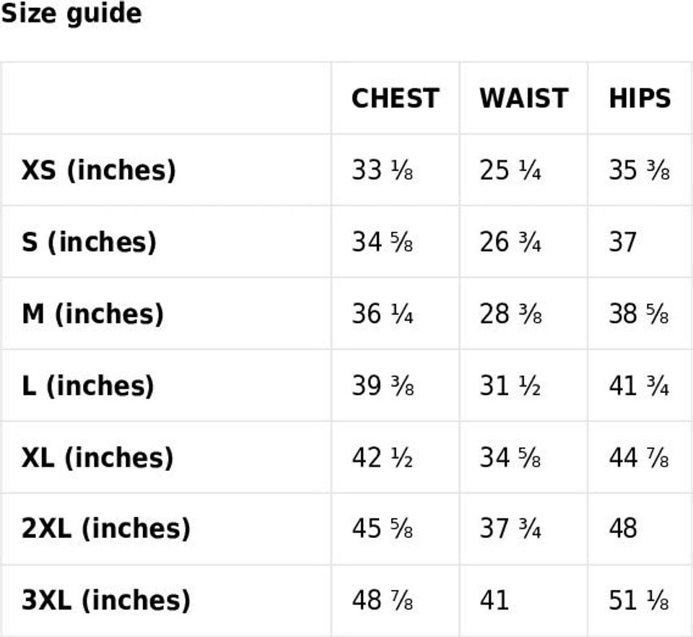Screen dimensions: 693x637
Task: Click the S waist value 26 ¾
Action: [x=510, y=242]
